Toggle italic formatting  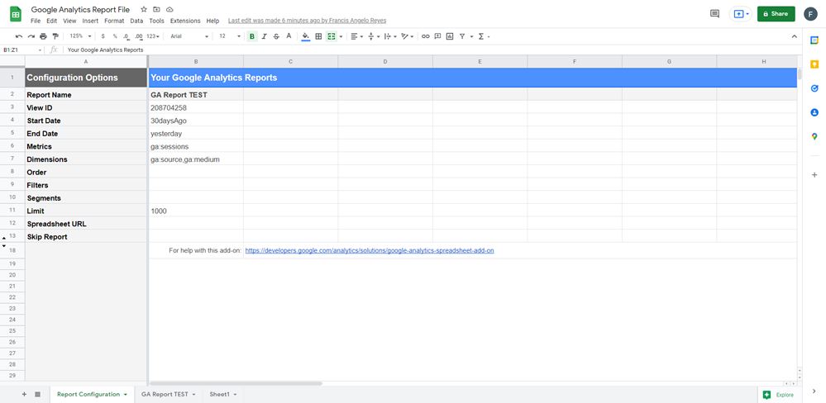pyautogui.click(x=265, y=36)
